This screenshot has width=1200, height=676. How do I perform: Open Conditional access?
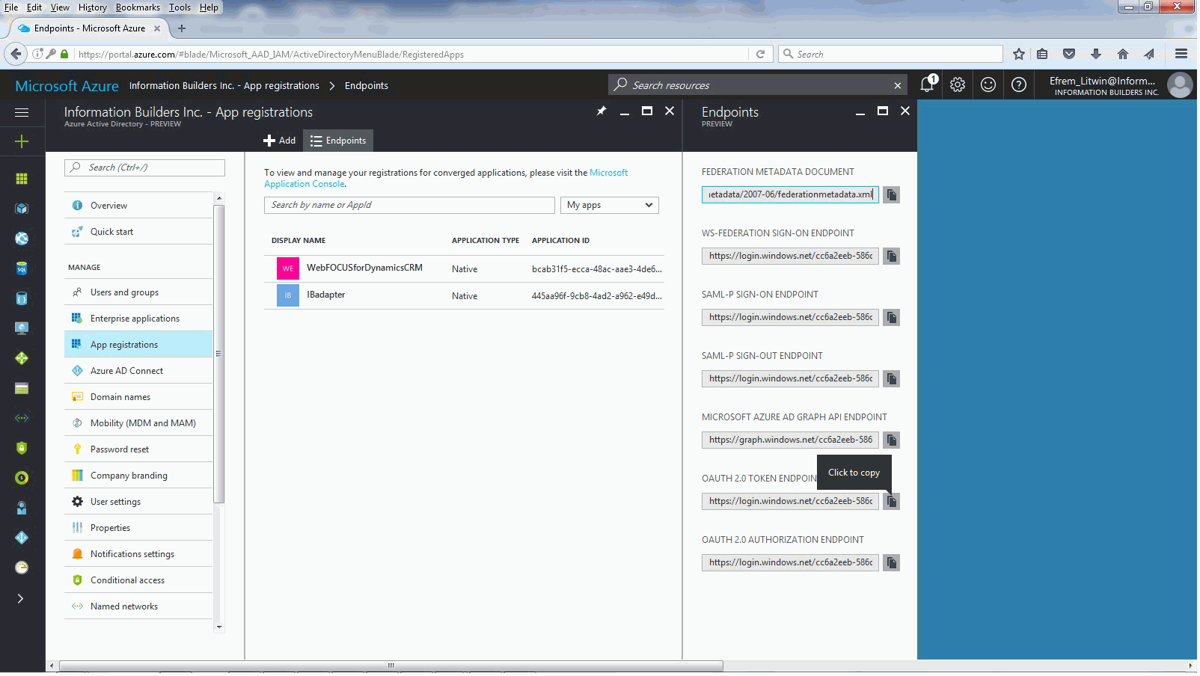click(138, 580)
